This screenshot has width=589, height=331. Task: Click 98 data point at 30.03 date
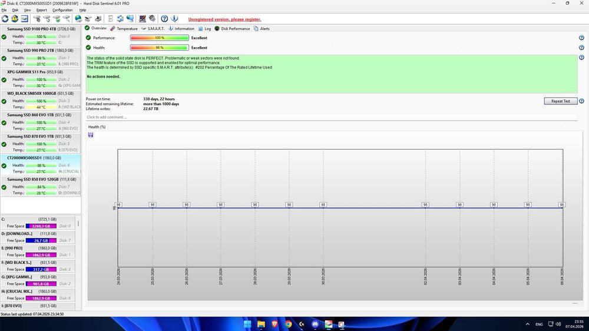(323, 205)
